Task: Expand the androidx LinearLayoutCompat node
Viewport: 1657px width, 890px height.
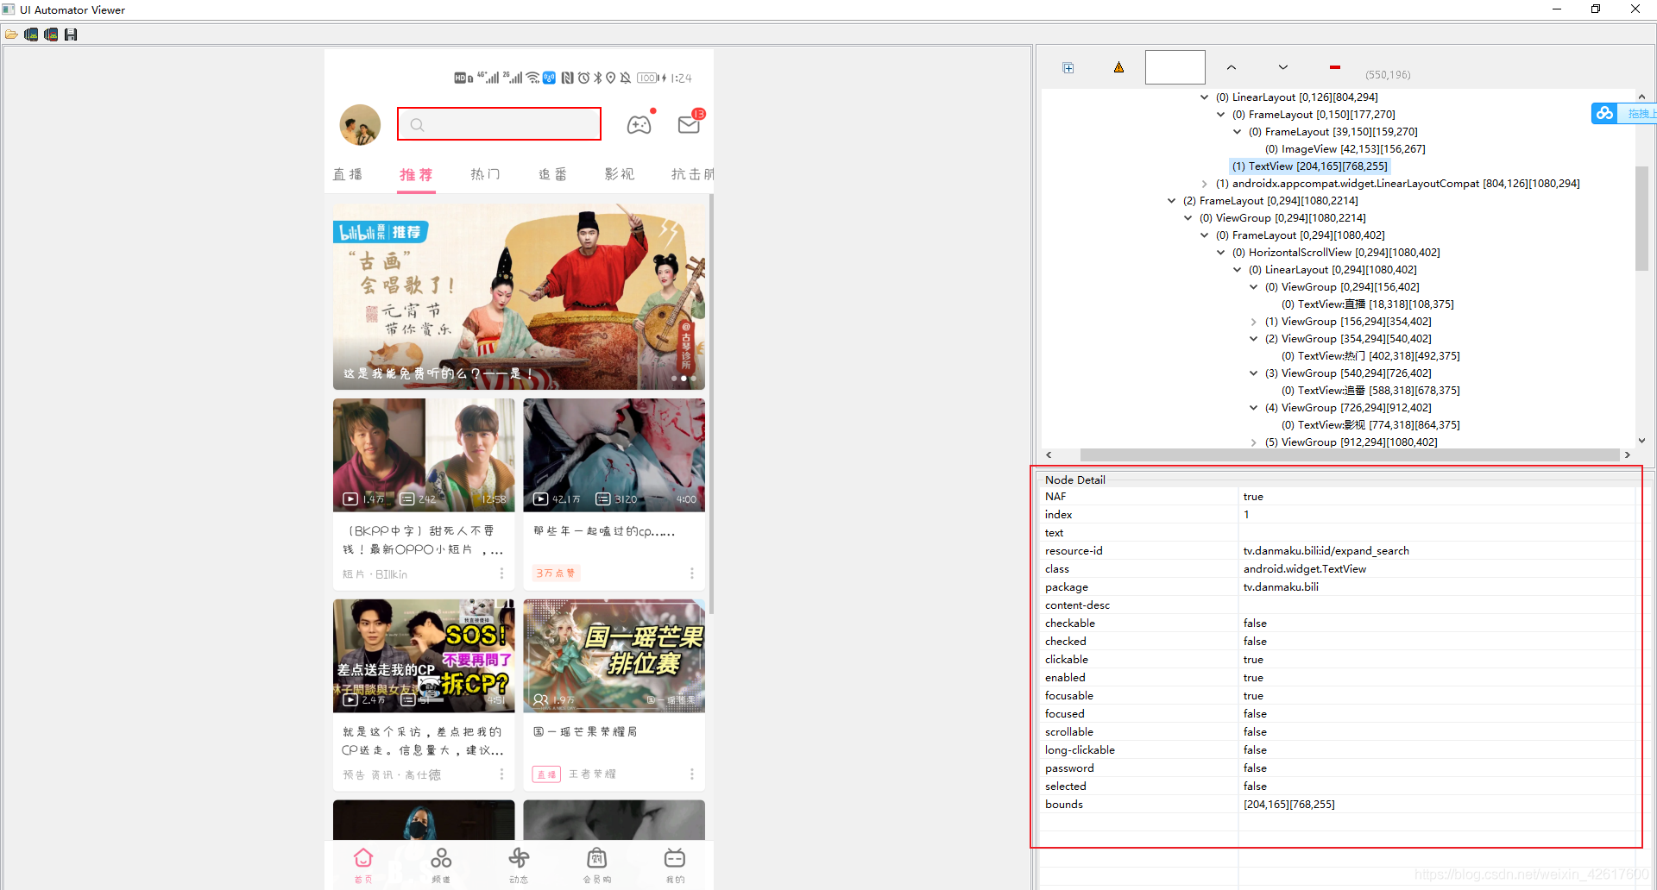Action: 1205,184
